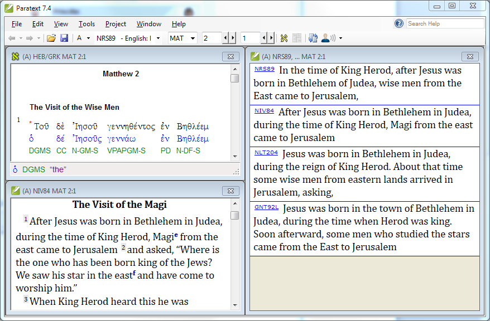Click the NIV84 panel title icon
Viewport: 490px width, 321px height.
click(15, 191)
